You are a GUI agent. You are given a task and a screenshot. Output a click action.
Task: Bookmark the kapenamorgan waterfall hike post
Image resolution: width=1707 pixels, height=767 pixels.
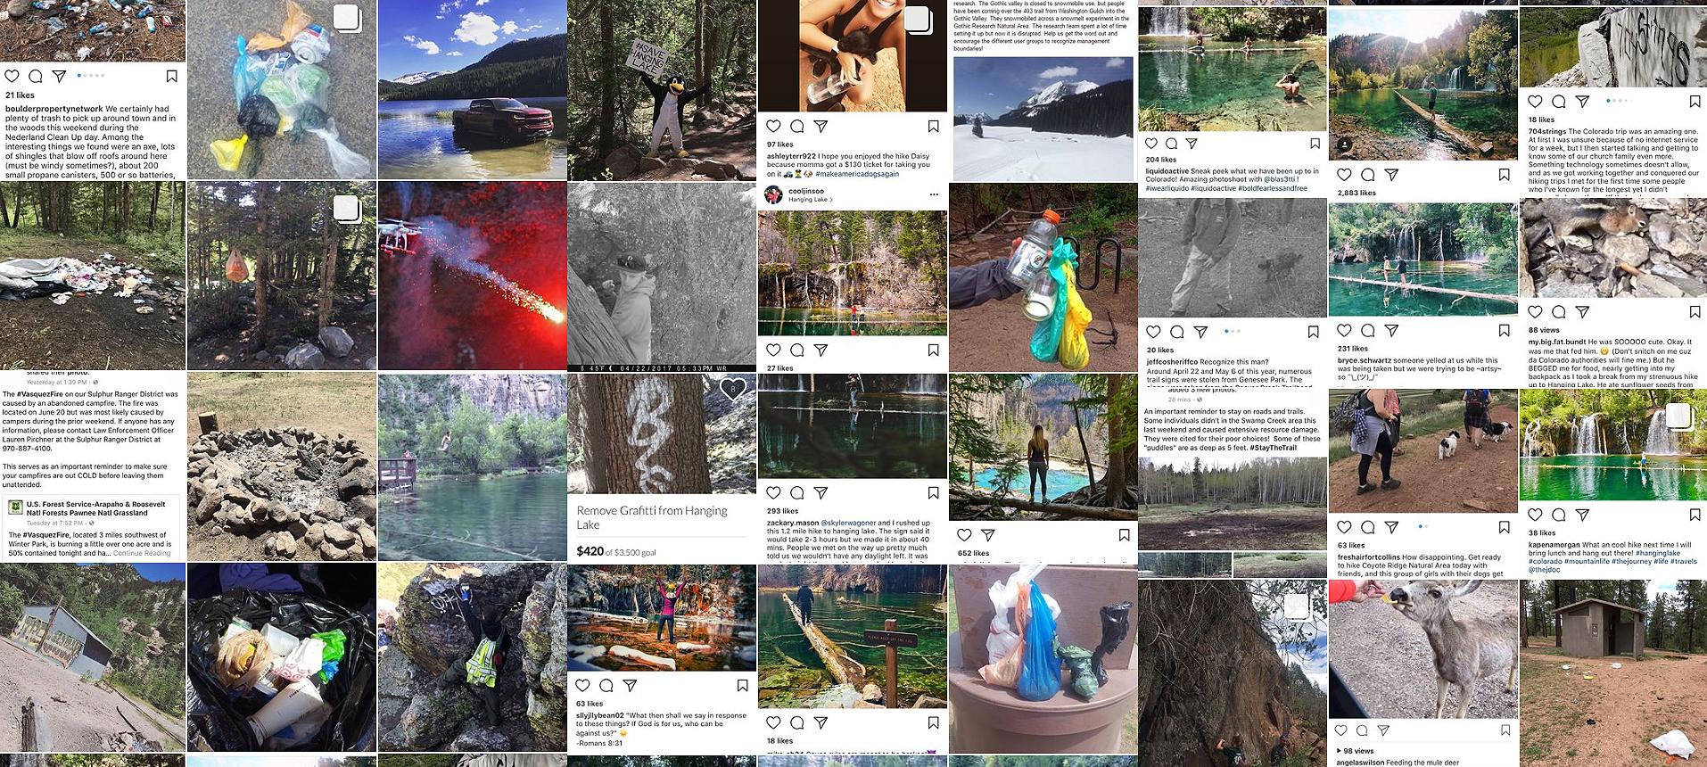pyautogui.click(x=1695, y=515)
